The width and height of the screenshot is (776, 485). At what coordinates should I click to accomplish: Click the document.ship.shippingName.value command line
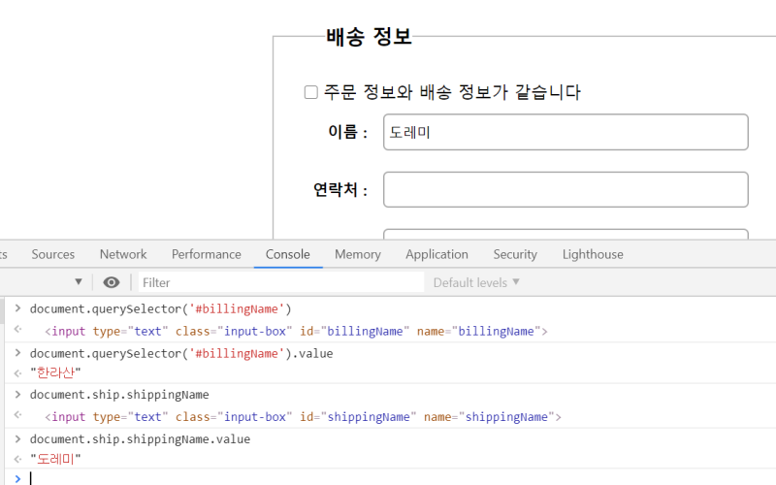pos(140,439)
